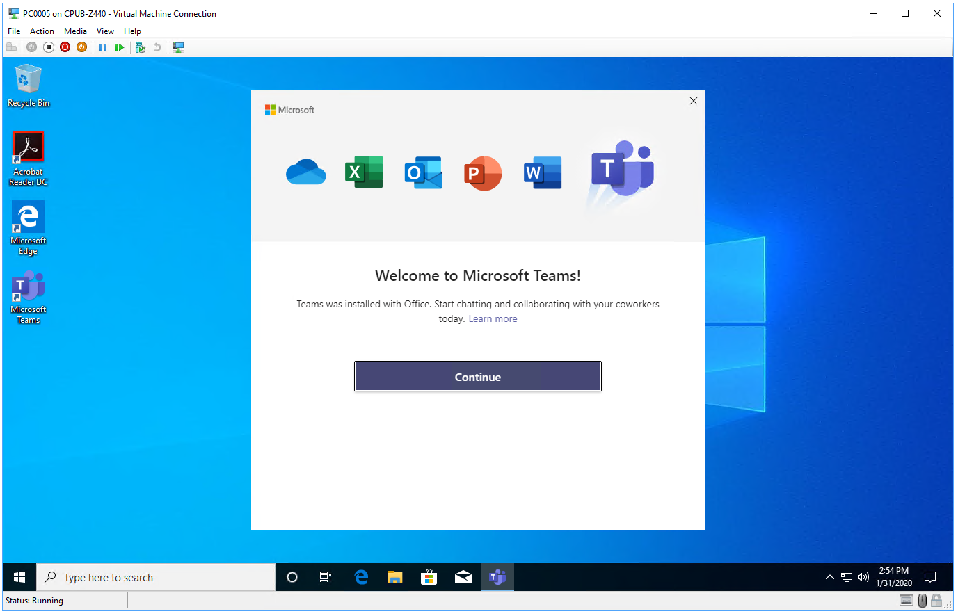Turn off the VM using the red power icon
This screenshot has width=958, height=616.
click(65, 47)
